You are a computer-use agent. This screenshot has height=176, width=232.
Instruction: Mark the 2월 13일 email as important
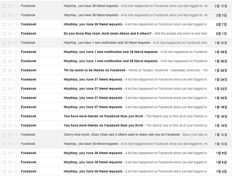15,6
